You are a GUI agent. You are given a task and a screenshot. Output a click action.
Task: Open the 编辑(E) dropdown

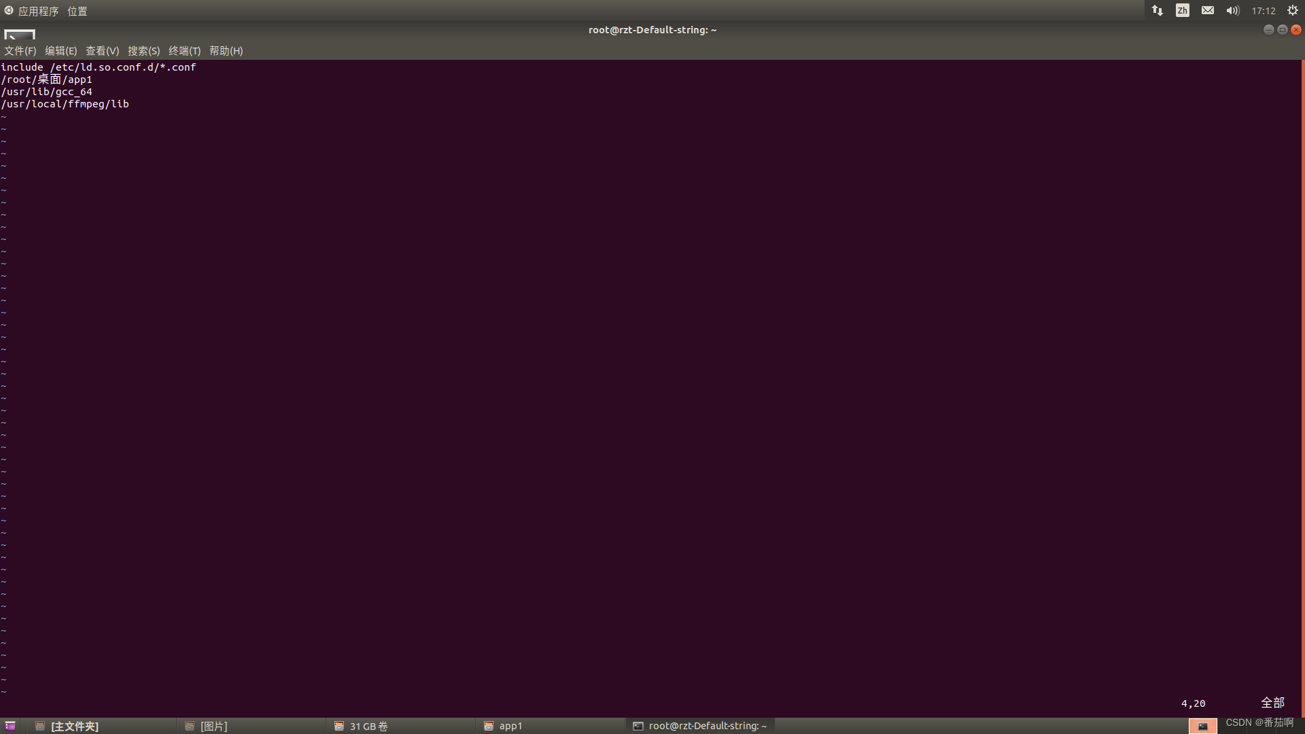[61, 51]
